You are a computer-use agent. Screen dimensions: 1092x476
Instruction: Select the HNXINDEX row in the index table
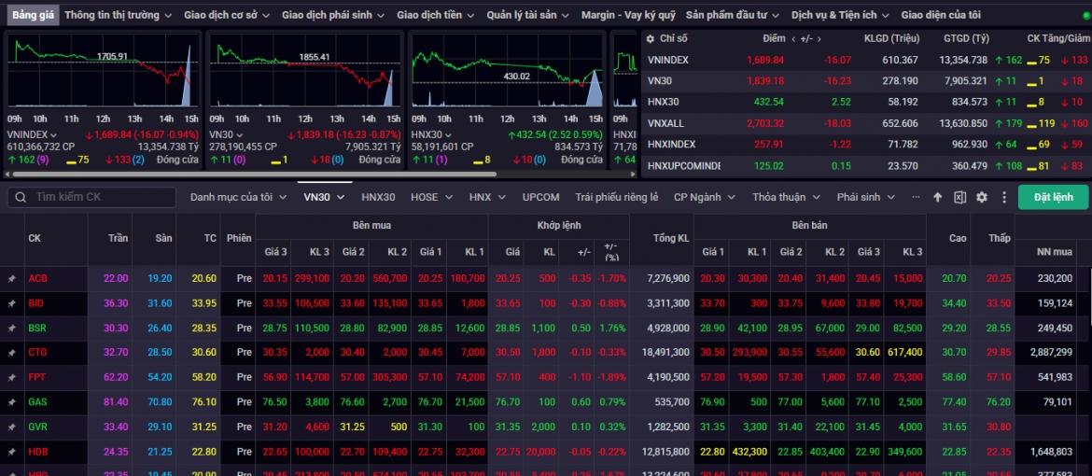[x=866, y=145]
